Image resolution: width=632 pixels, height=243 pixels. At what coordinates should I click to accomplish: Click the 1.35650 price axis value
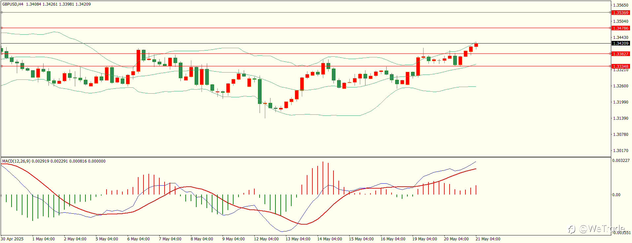coord(620,5)
